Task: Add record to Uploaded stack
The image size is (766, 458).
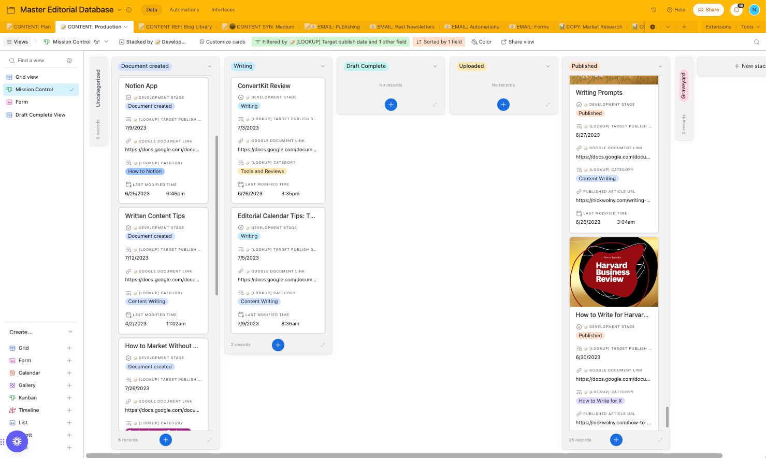Action: pyautogui.click(x=503, y=105)
